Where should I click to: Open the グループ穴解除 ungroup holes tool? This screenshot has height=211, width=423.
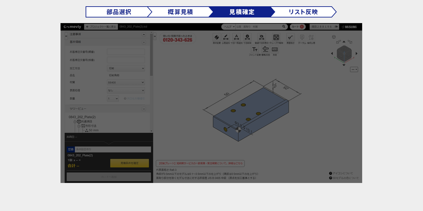[276, 38]
